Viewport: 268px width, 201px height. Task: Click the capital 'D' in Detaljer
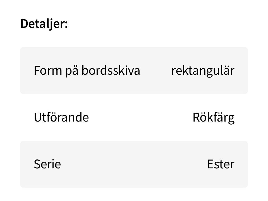[x=24, y=24]
